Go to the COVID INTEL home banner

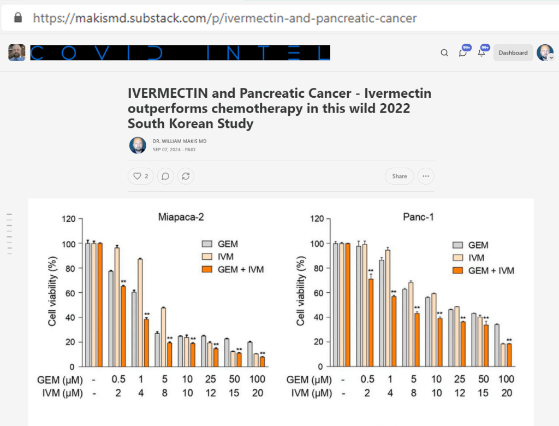[180, 52]
